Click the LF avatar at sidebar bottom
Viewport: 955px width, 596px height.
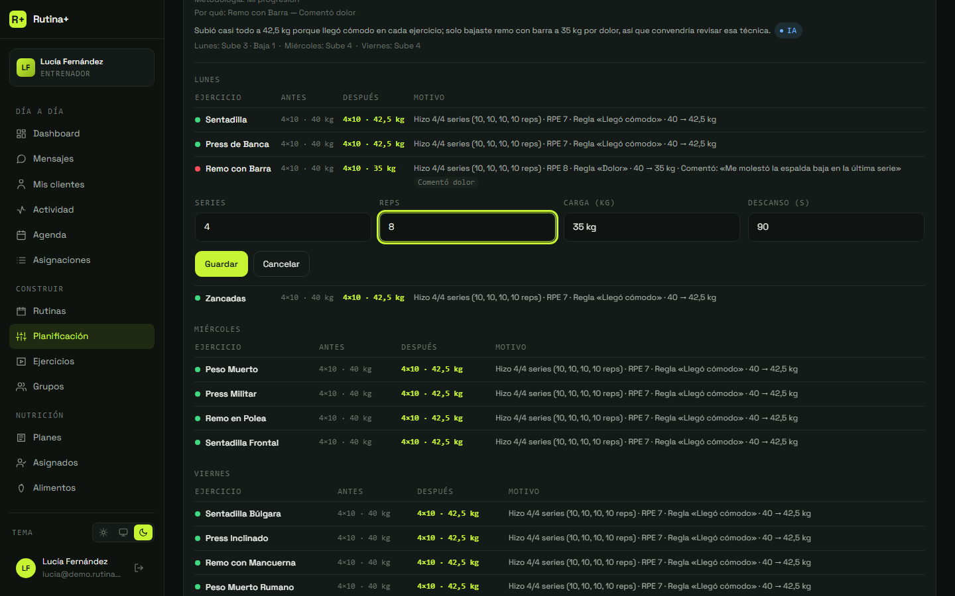click(x=26, y=568)
